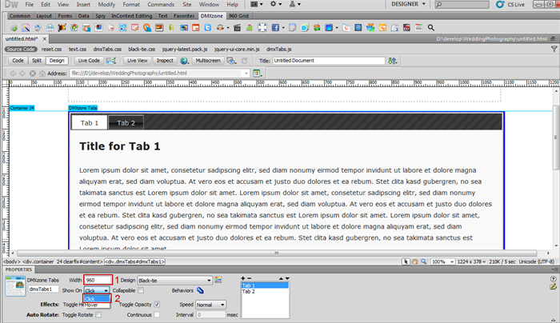The width and height of the screenshot is (560, 323).
Task: Open the Design dropdown showing Black-tie
Action: [174, 280]
